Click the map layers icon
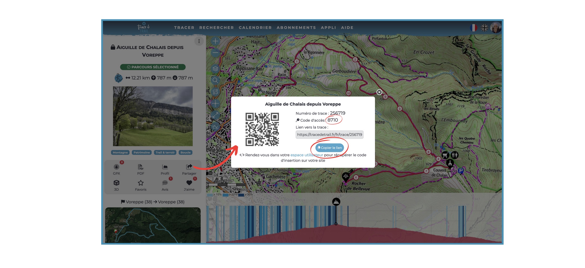Image resolution: width=585 pixels, height=268 pixels. click(x=215, y=69)
